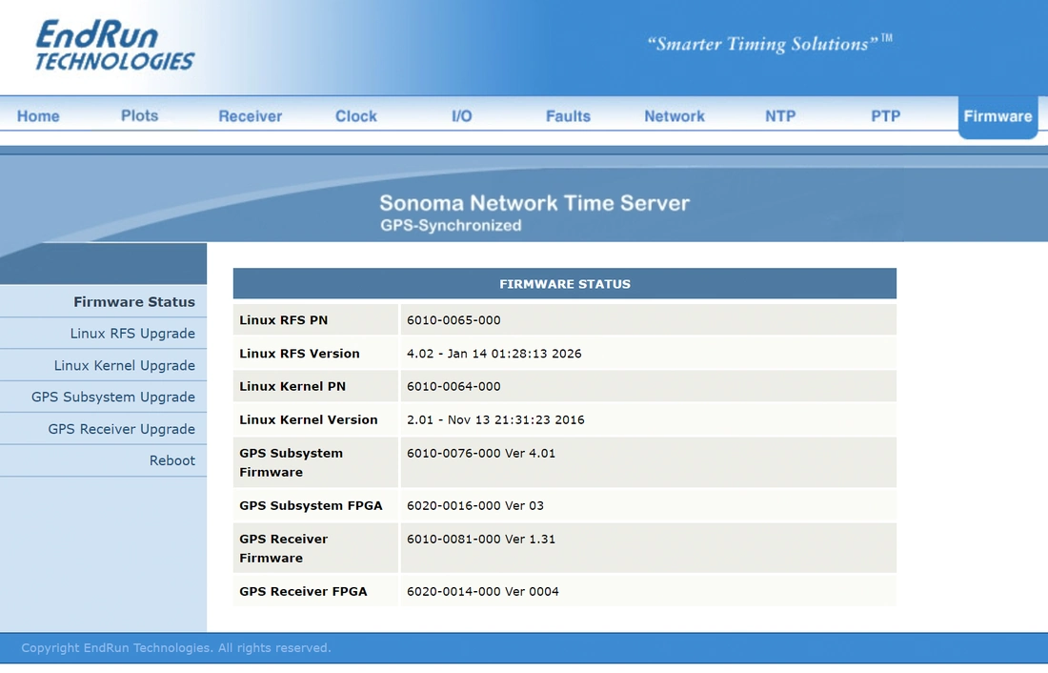
Task: Select the GPS Receiver FPGA label
Action: click(x=303, y=591)
